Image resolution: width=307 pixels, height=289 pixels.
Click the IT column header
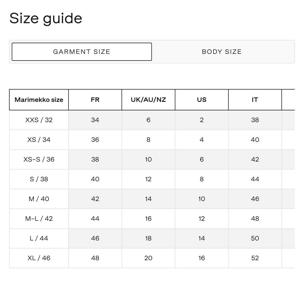(255, 100)
